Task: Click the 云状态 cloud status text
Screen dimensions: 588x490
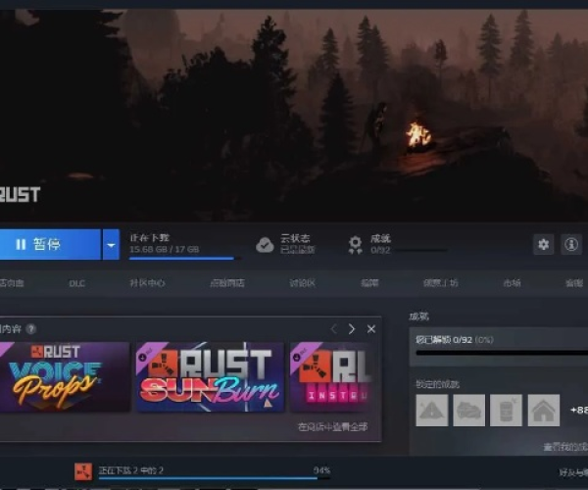Action: click(x=295, y=238)
